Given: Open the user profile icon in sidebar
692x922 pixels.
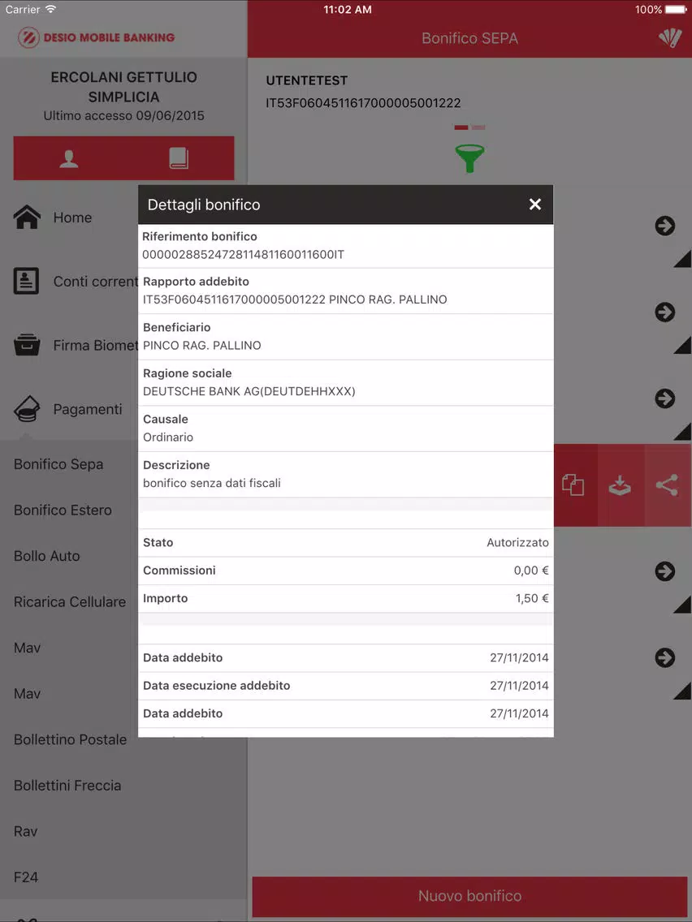Looking at the screenshot, I should click(69, 158).
